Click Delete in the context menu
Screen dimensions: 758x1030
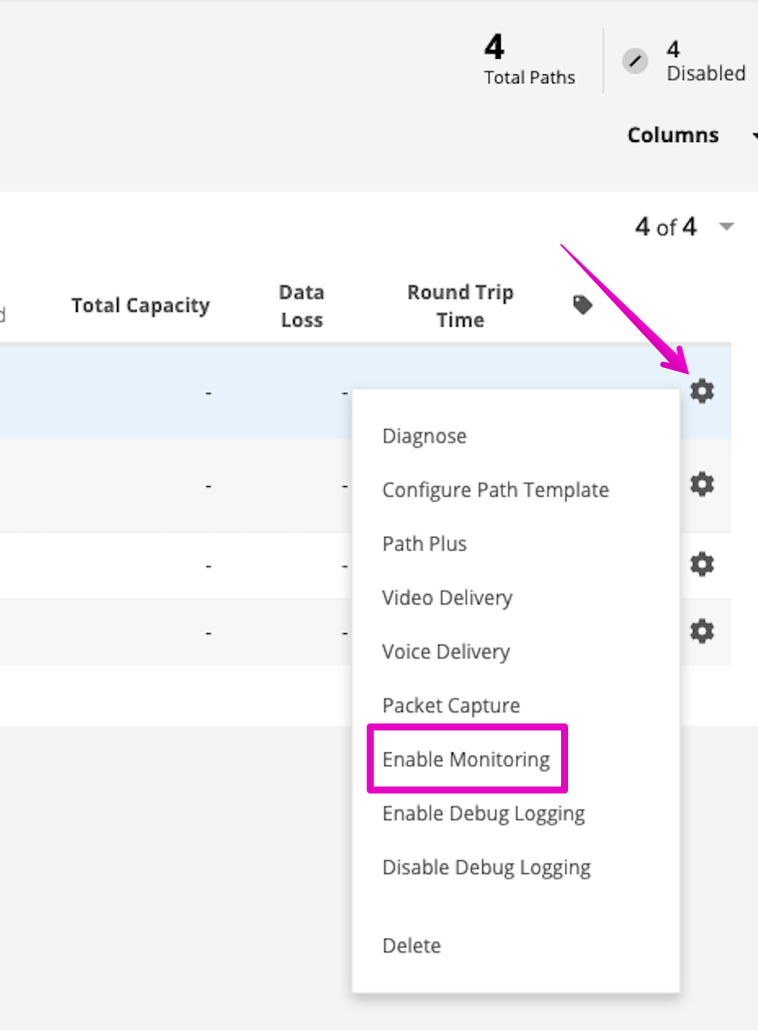(x=411, y=946)
